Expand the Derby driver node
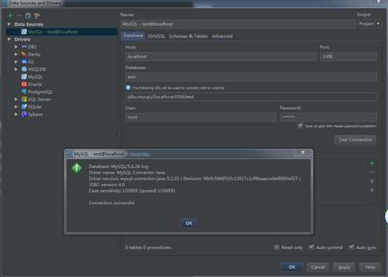Viewport: 388px width, 277px height. pyautogui.click(x=16, y=54)
